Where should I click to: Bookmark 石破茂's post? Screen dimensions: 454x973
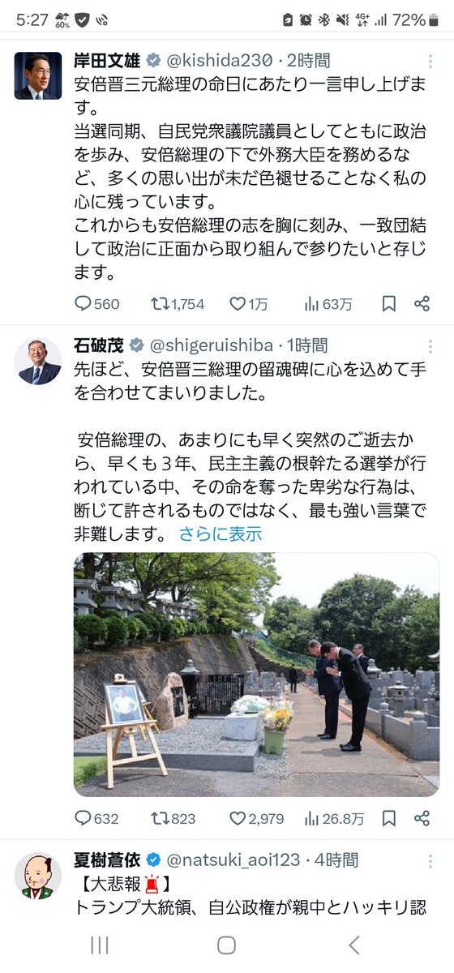click(389, 819)
